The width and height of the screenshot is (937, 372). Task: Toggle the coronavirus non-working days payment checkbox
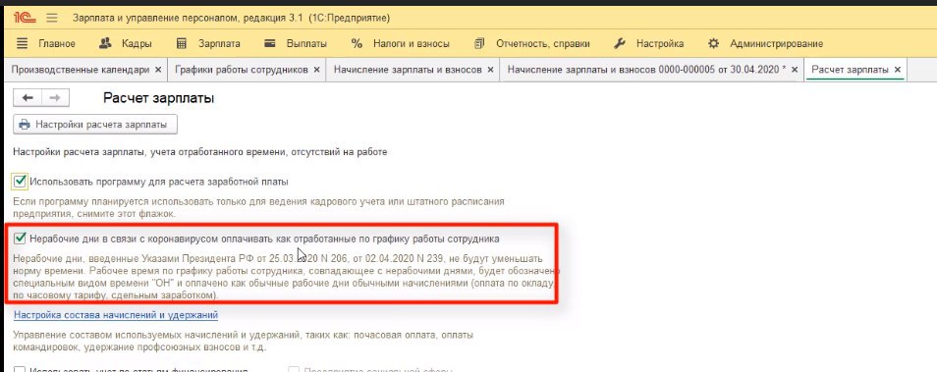(21, 239)
